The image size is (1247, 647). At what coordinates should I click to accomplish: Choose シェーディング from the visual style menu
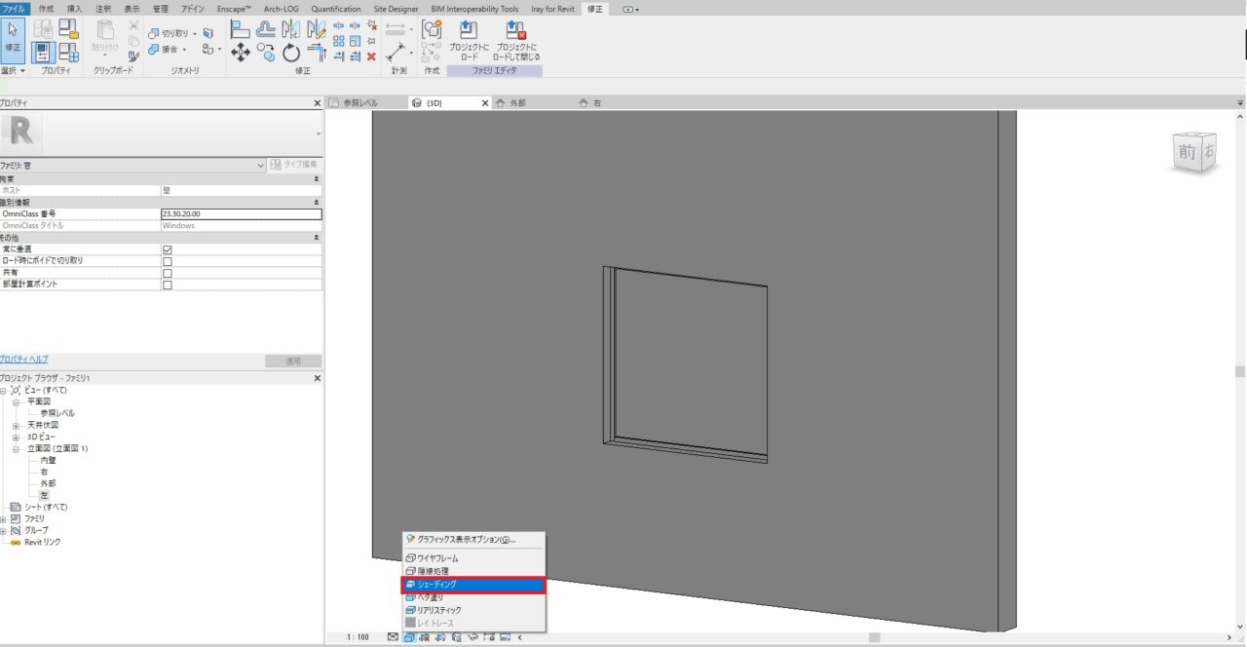point(473,585)
